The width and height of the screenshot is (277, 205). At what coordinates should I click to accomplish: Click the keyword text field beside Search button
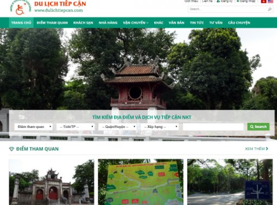click(213, 127)
